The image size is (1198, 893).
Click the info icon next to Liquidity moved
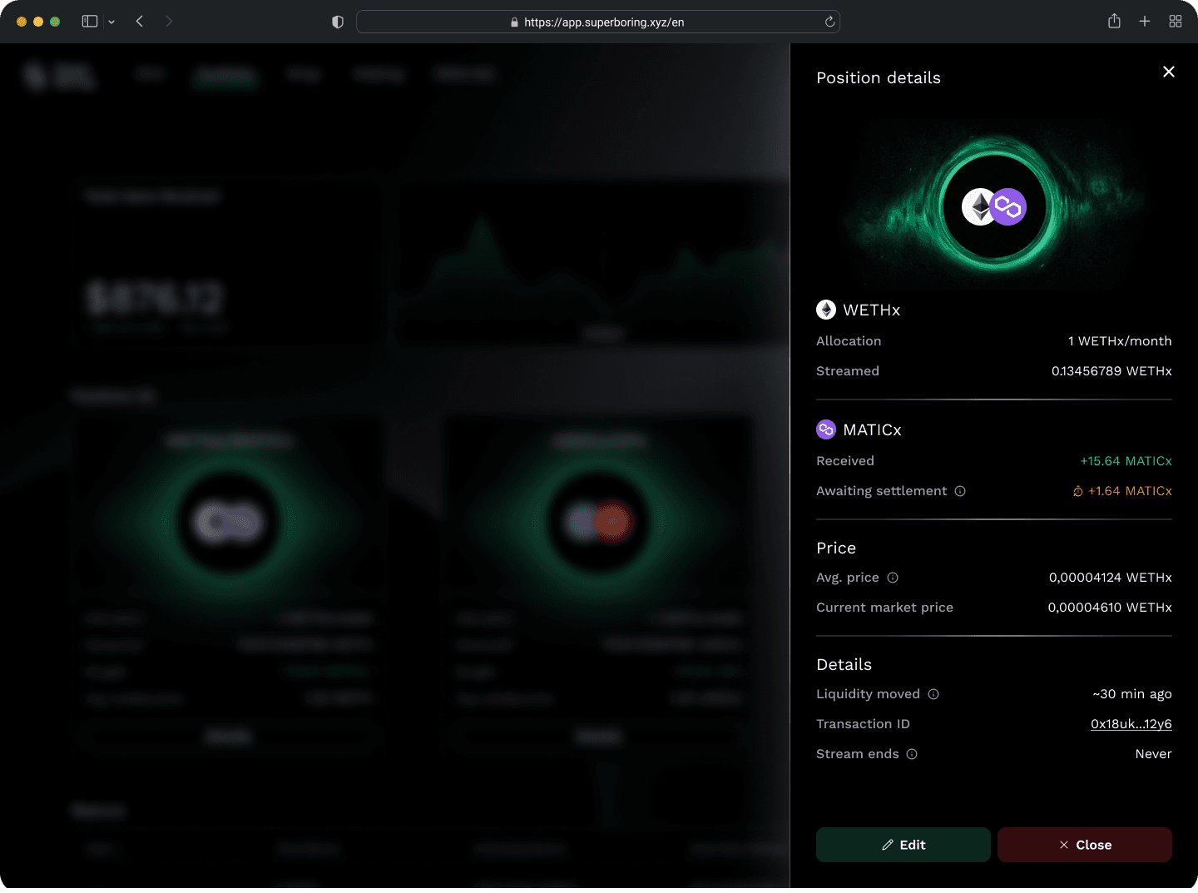[x=933, y=694]
